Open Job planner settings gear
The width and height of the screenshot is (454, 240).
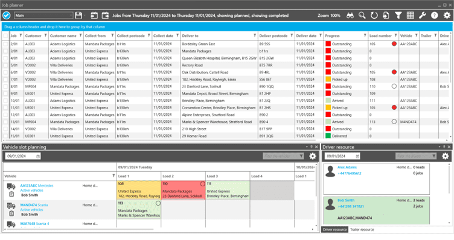pyautogui.click(x=447, y=15)
